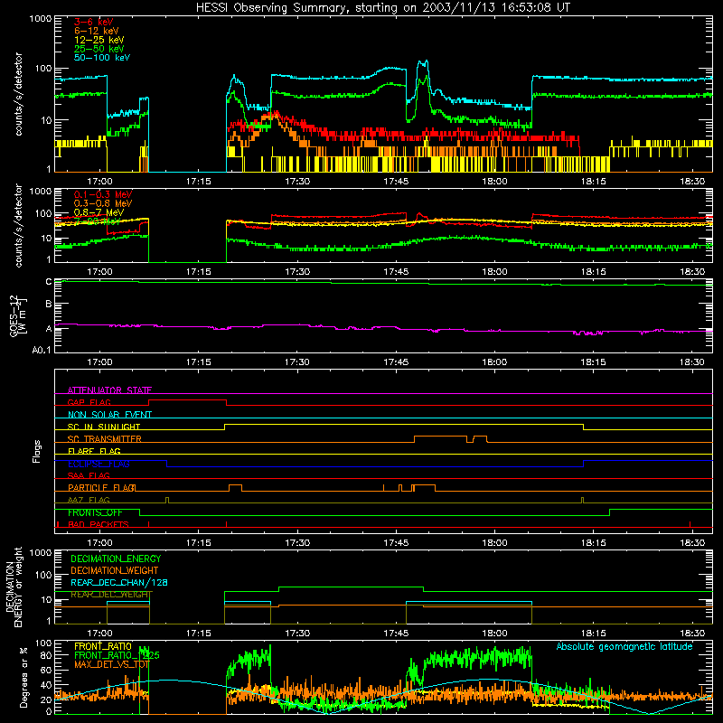Select the SC_IN_SUNLIGHT flag label
This screenshot has height=723, width=723.
point(104,427)
